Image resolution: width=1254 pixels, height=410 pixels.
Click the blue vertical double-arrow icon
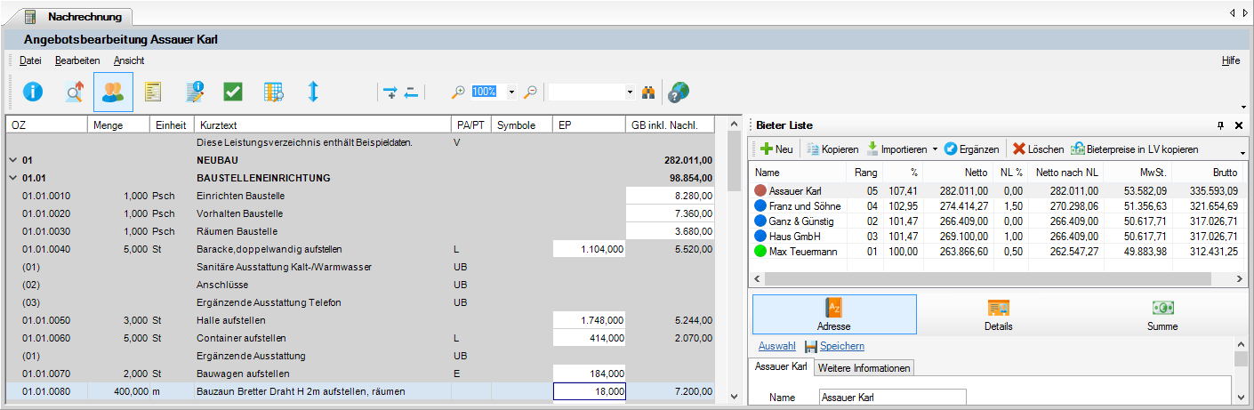point(313,92)
